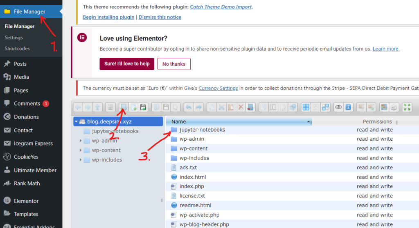Select the index.php file
Image resolution: width=419 pixels, height=228 pixels.
point(292,186)
